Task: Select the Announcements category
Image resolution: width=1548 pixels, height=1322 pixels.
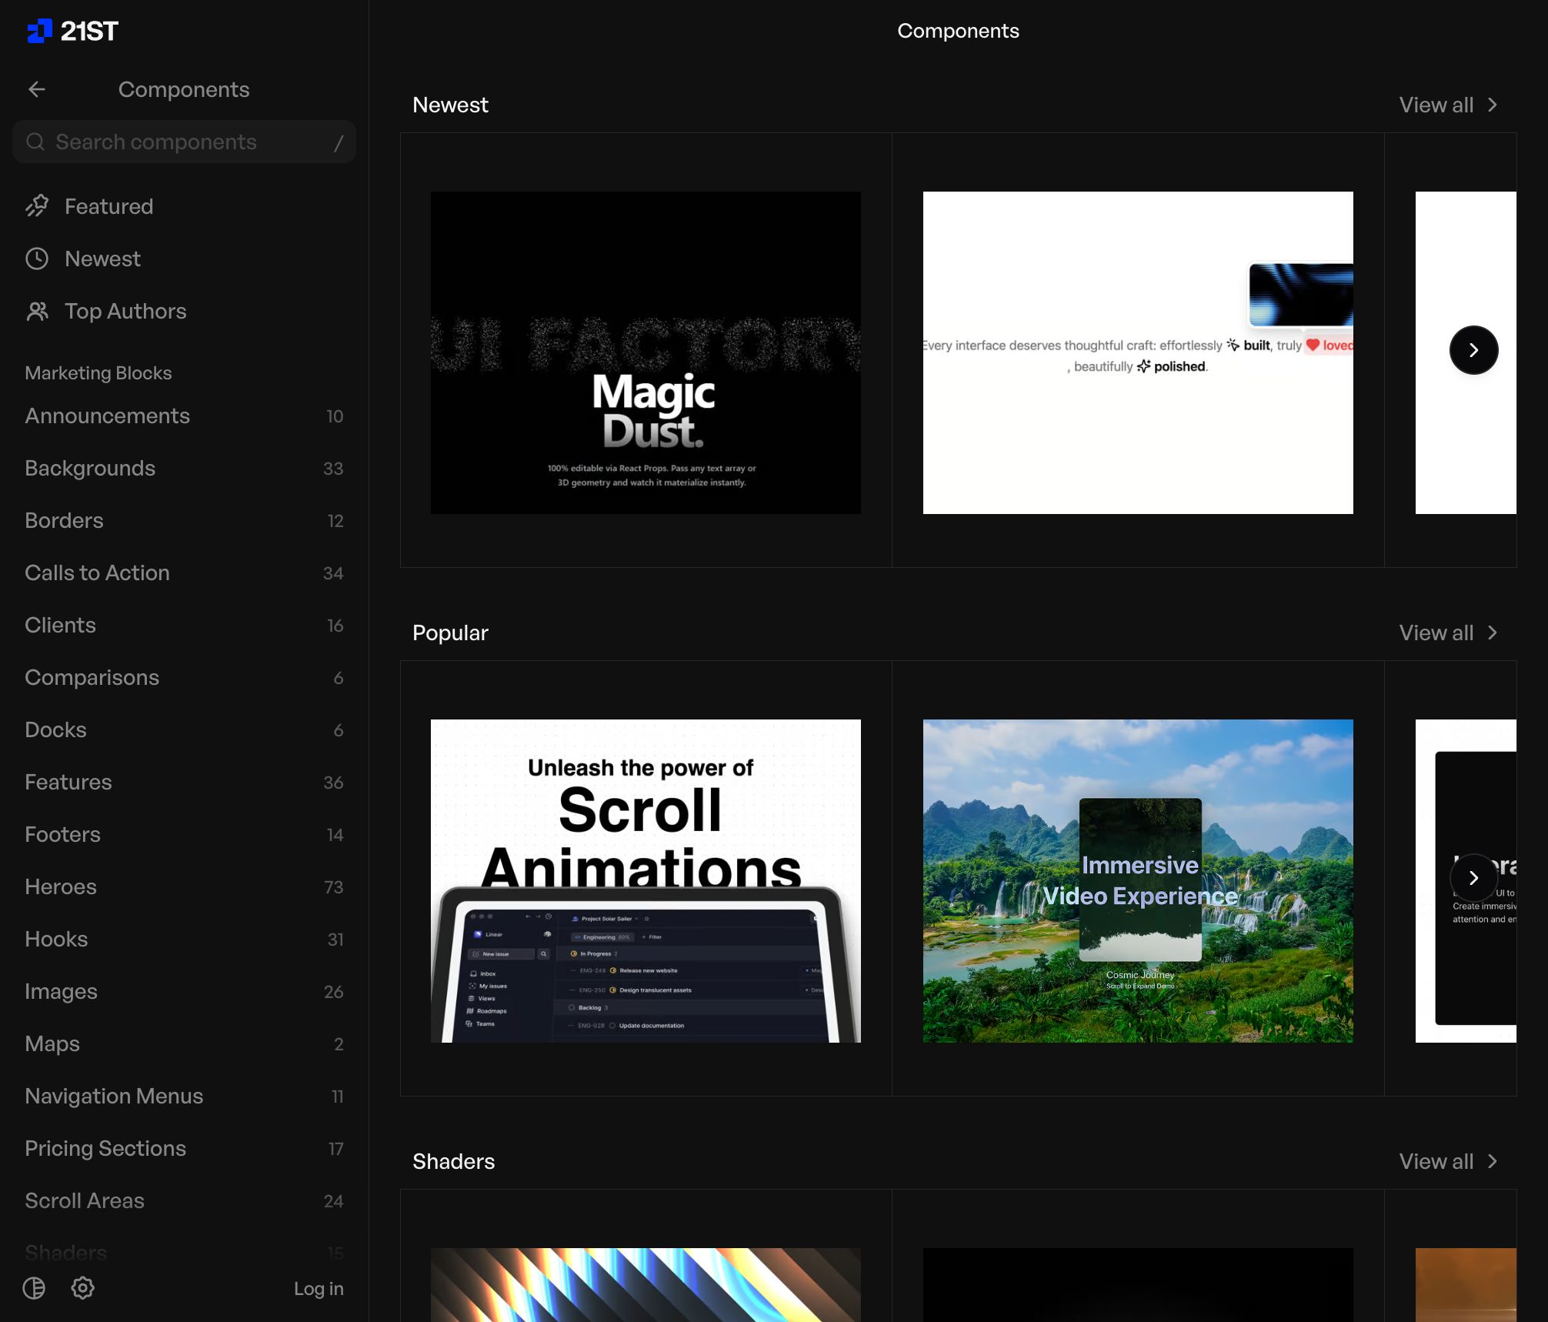Action: tap(184, 416)
